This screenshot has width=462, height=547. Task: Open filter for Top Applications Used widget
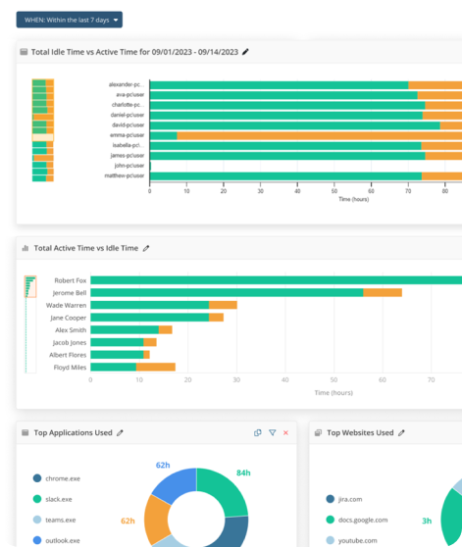[x=272, y=433]
